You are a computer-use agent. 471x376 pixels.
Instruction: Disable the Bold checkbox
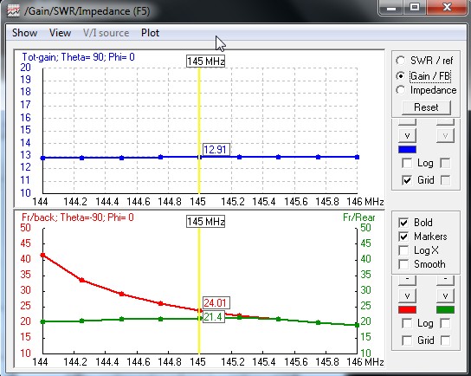(x=403, y=223)
